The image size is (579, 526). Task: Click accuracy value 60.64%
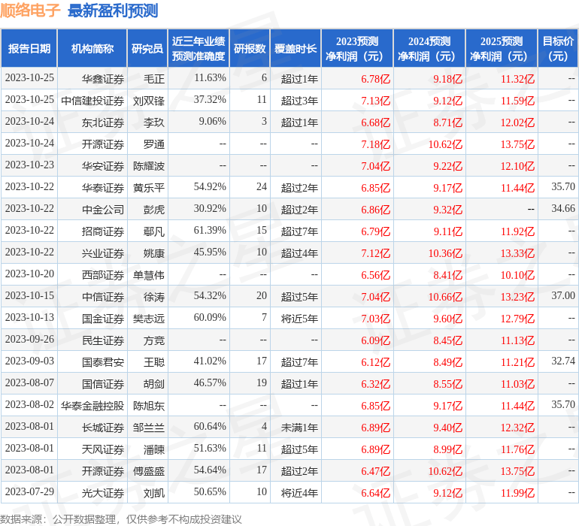coord(210,426)
